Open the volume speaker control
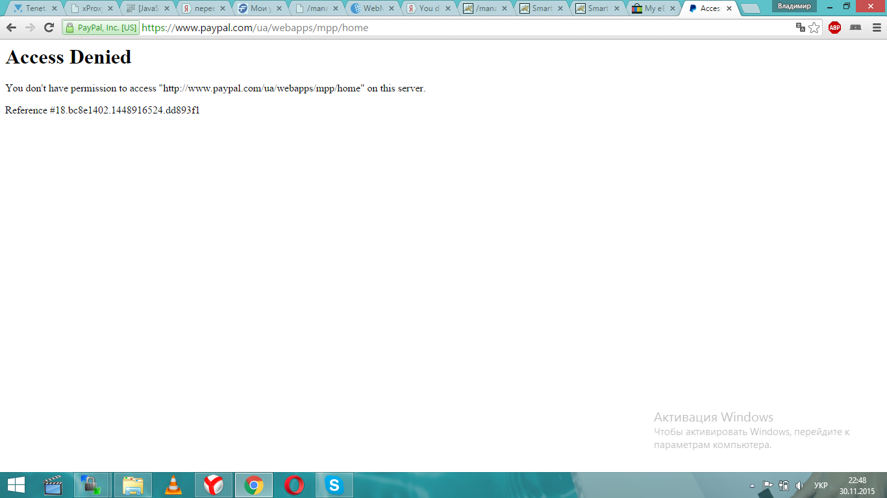This screenshot has width=887, height=498. pos(799,485)
